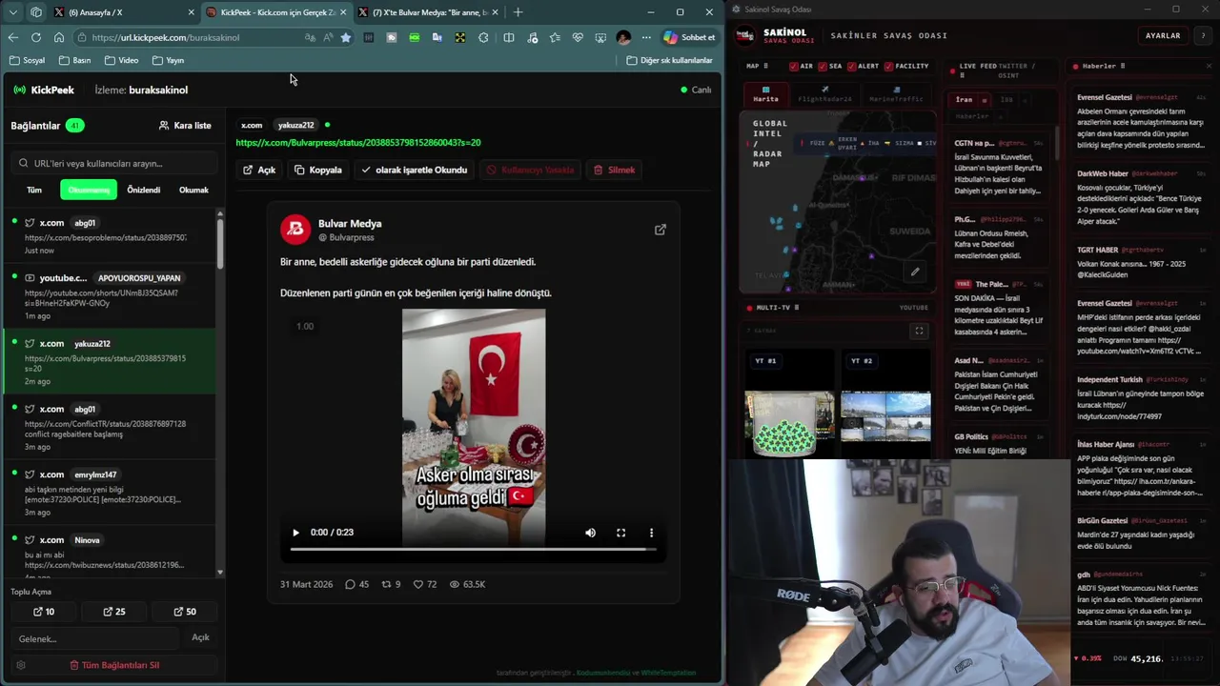Click the Bulvar Medya avatar logo
1220x686 pixels.
point(295,229)
